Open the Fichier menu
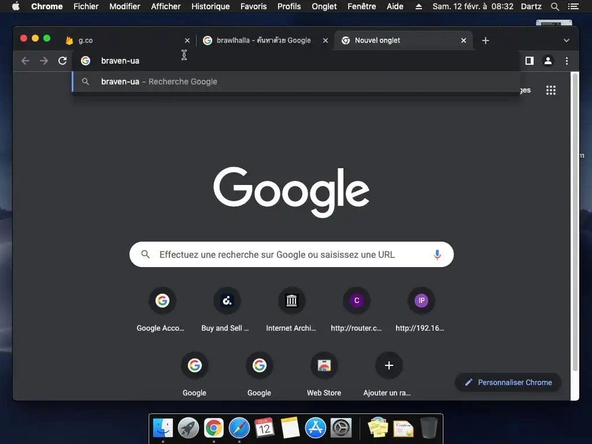Viewport: 592px width, 444px height. coord(86,6)
